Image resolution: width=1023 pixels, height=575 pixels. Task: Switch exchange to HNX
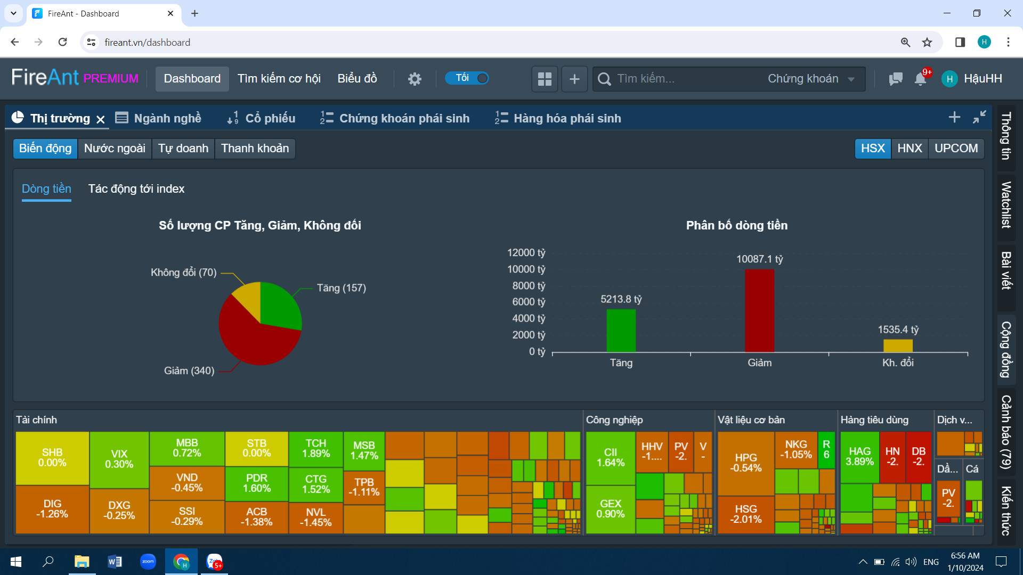point(910,149)
